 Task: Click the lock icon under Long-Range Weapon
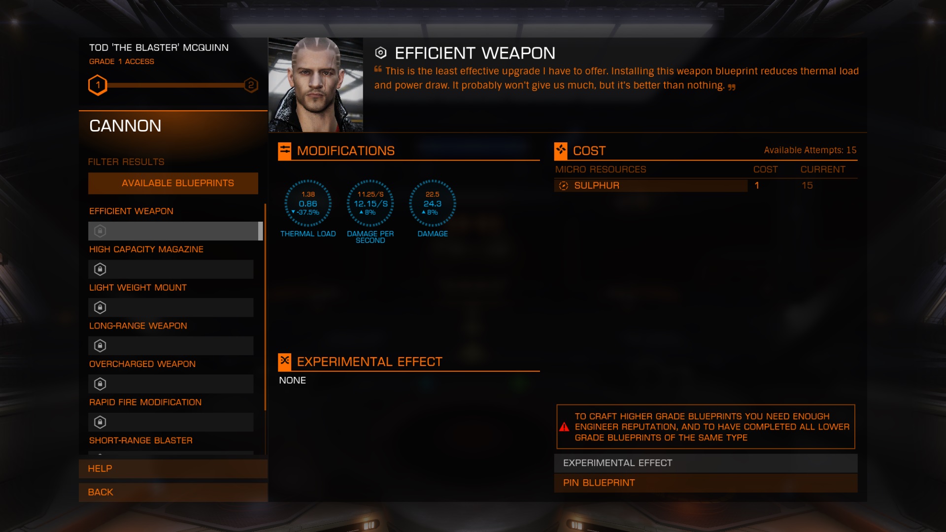[x=100, y=346]
